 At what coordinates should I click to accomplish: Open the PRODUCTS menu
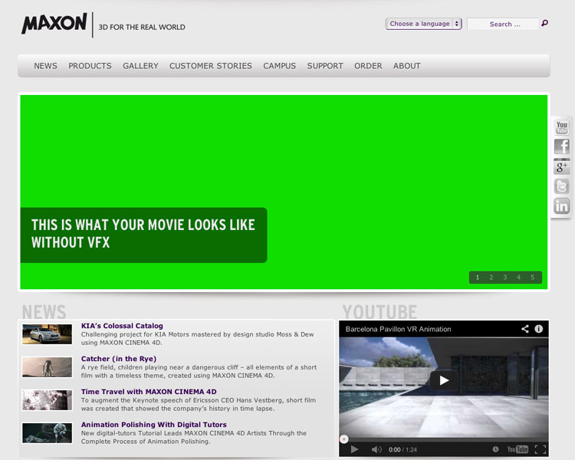[90, 66]
